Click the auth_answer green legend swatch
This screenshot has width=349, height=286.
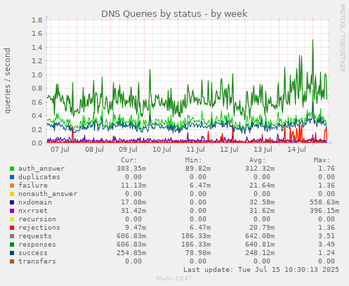click(x=12, y=169)
